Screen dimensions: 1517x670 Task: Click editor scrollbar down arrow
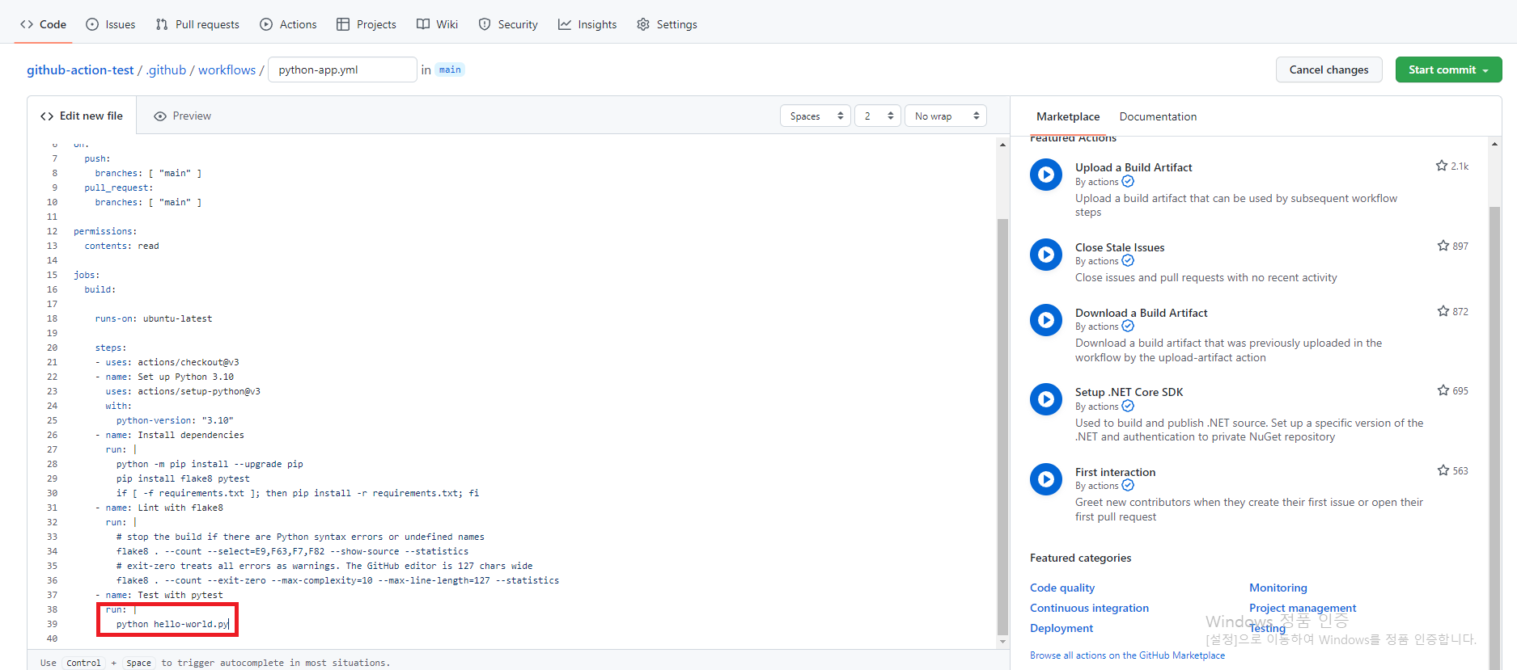(1002, 642)
